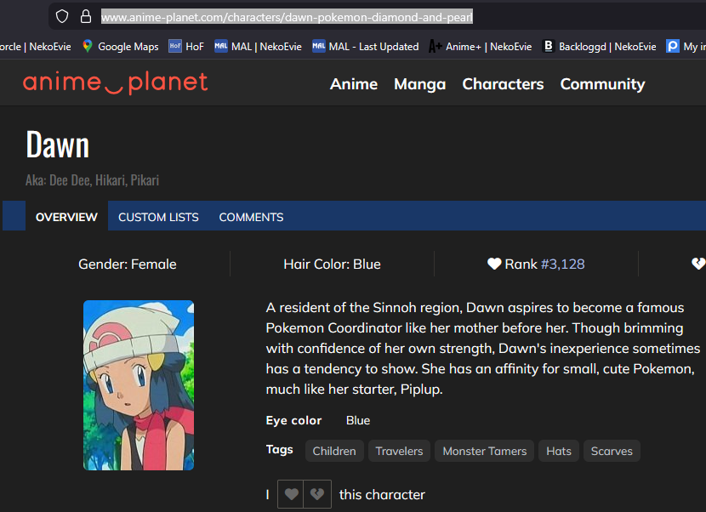The width and height of the screenshot is (706, 512).
Task: Open the Manga navigation menu
Action: [x=420, y=84]
